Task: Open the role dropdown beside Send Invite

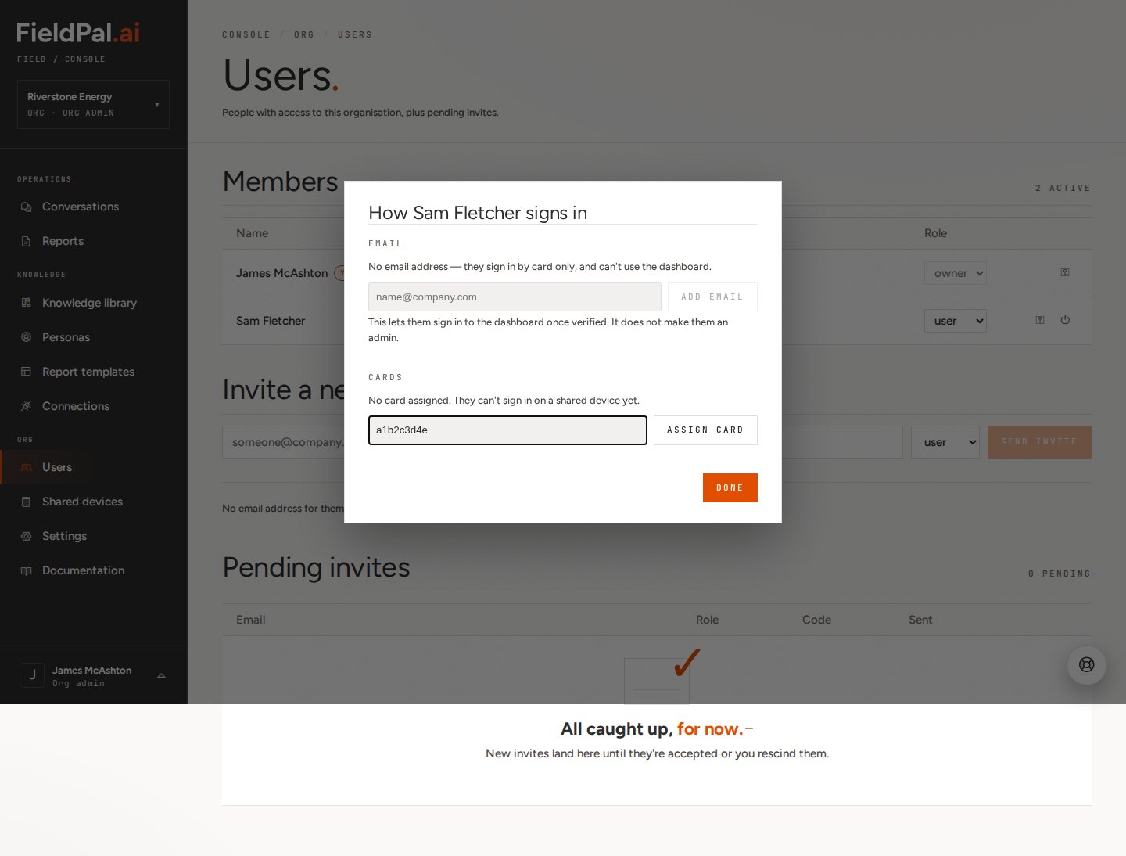Action: pos(945,442)
